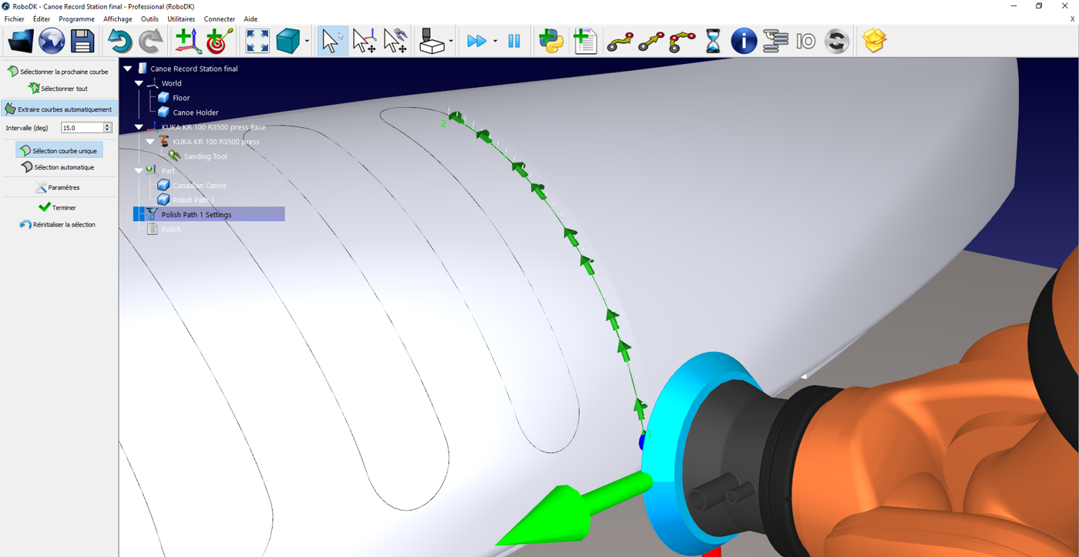Enable Sélection courbe unique mode

tap(59, 151)
